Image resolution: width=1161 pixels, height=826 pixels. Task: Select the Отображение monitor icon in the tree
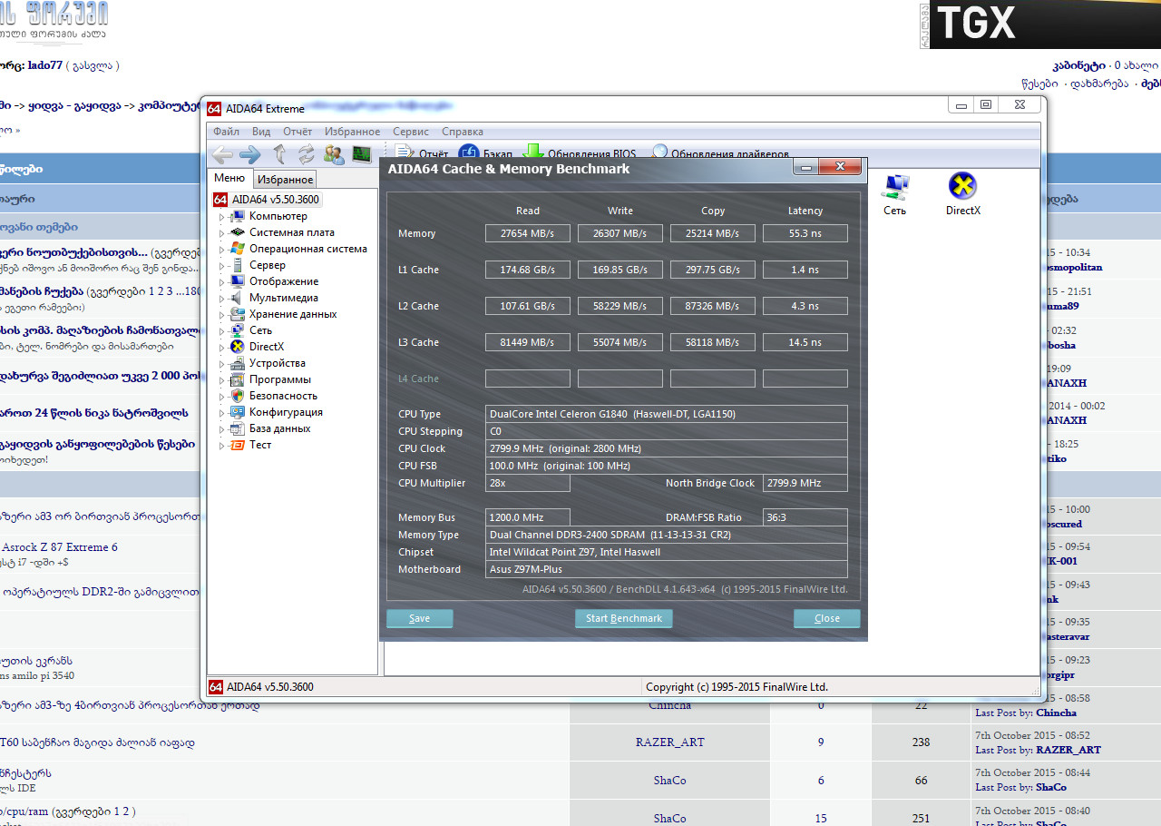click(x=239, y=281)
